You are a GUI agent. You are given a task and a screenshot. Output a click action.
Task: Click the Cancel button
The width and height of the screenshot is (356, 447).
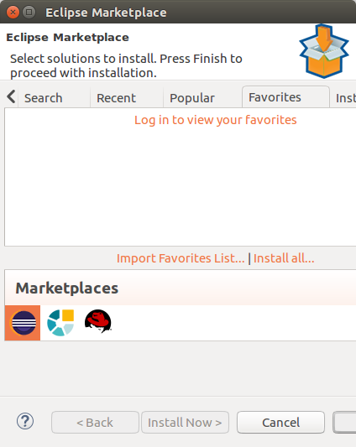[x=280, y=422]
